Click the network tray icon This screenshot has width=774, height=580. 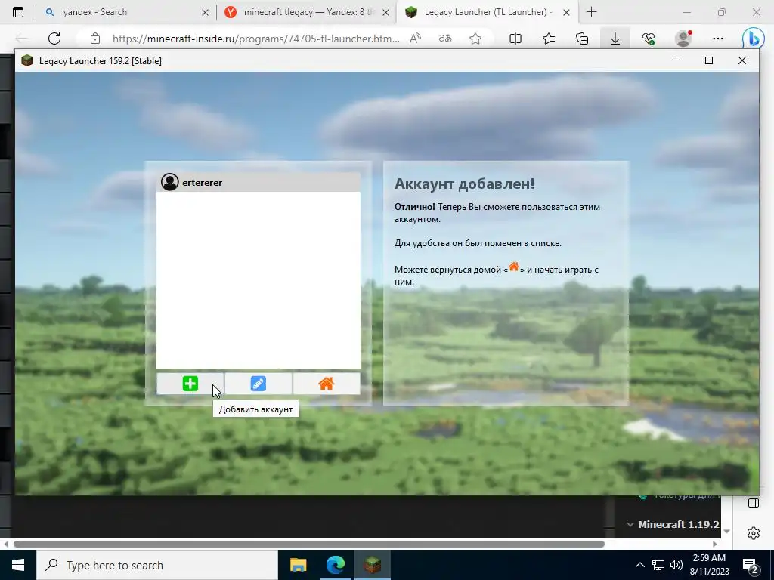[x=658, y=565]
